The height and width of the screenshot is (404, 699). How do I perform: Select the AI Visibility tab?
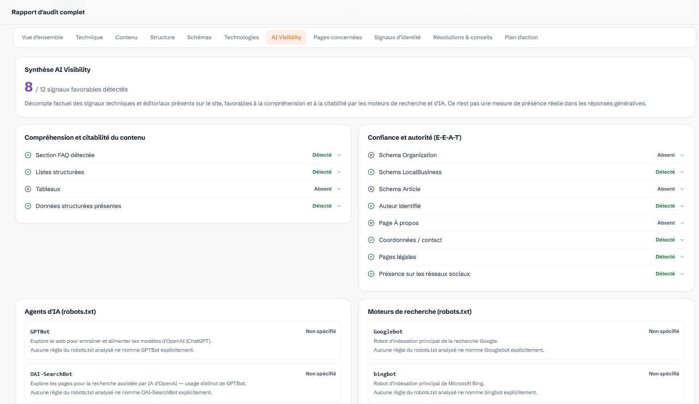[286, 37]
